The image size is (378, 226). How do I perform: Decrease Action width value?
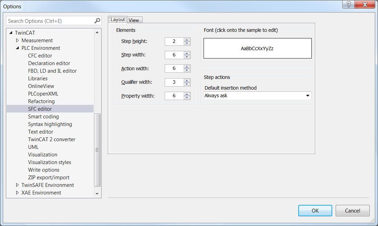tap(187, 70)
